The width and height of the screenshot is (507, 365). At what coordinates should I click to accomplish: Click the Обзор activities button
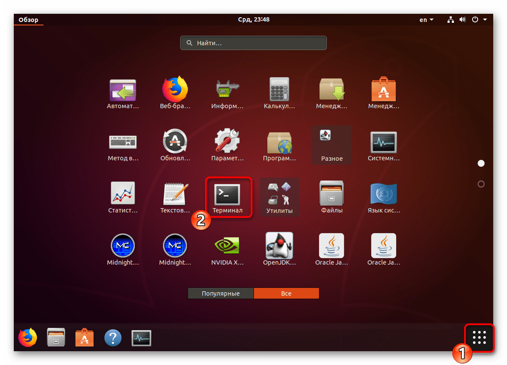pyautogui.click(x=28, y=20)
